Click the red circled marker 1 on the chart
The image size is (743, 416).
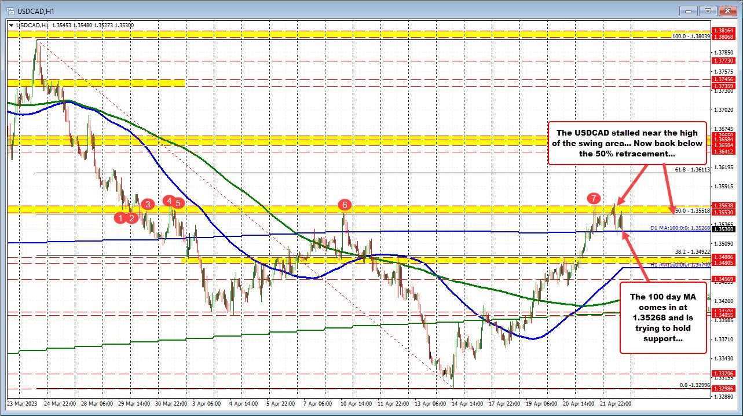[120, 217]
